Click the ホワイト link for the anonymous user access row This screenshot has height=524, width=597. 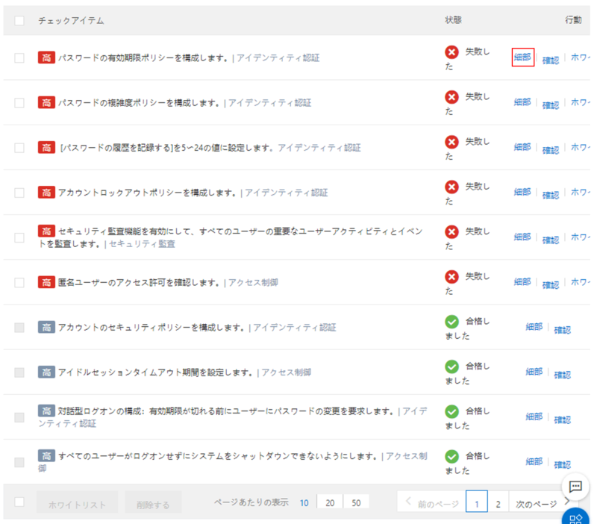pyautogui.click(x=581, y=282)
